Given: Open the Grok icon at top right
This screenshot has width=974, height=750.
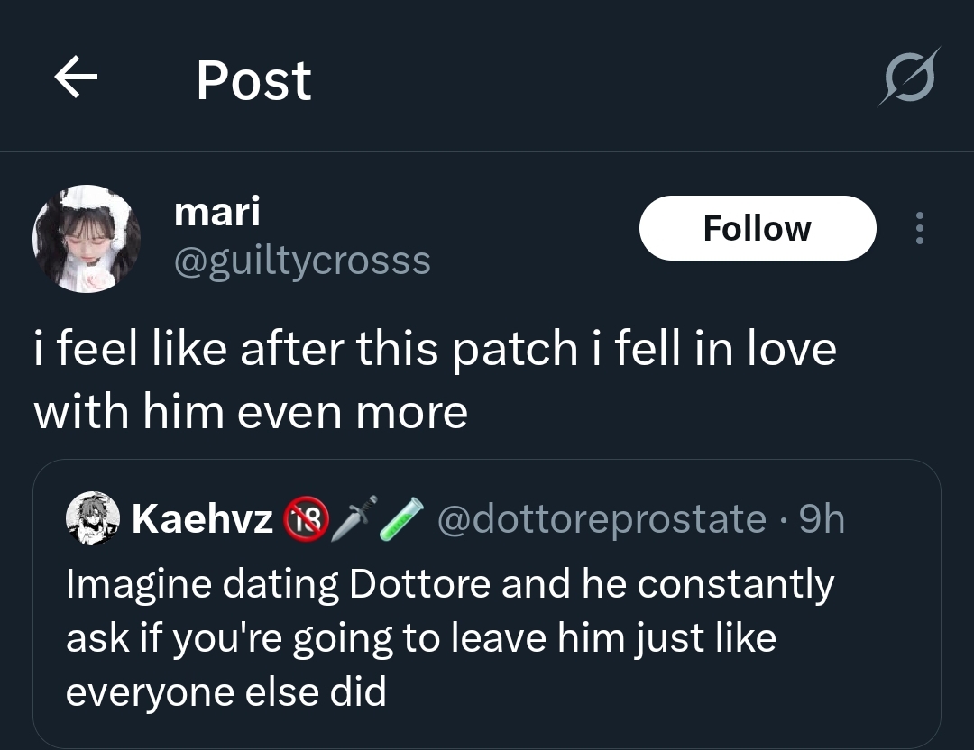Looking at the screenshot, I should click(x=908, y=78).
